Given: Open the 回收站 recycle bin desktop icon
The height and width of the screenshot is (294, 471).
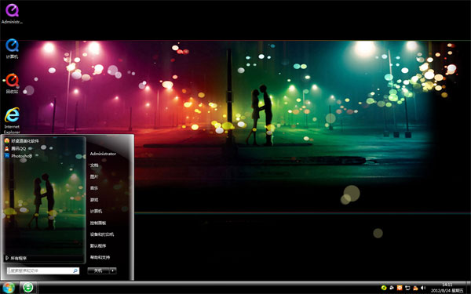Looking at the screenshot, I should pos(12,83).
